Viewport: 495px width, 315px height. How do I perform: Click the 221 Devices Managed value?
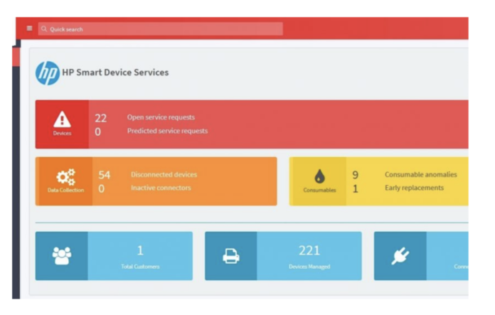point(309,250)
